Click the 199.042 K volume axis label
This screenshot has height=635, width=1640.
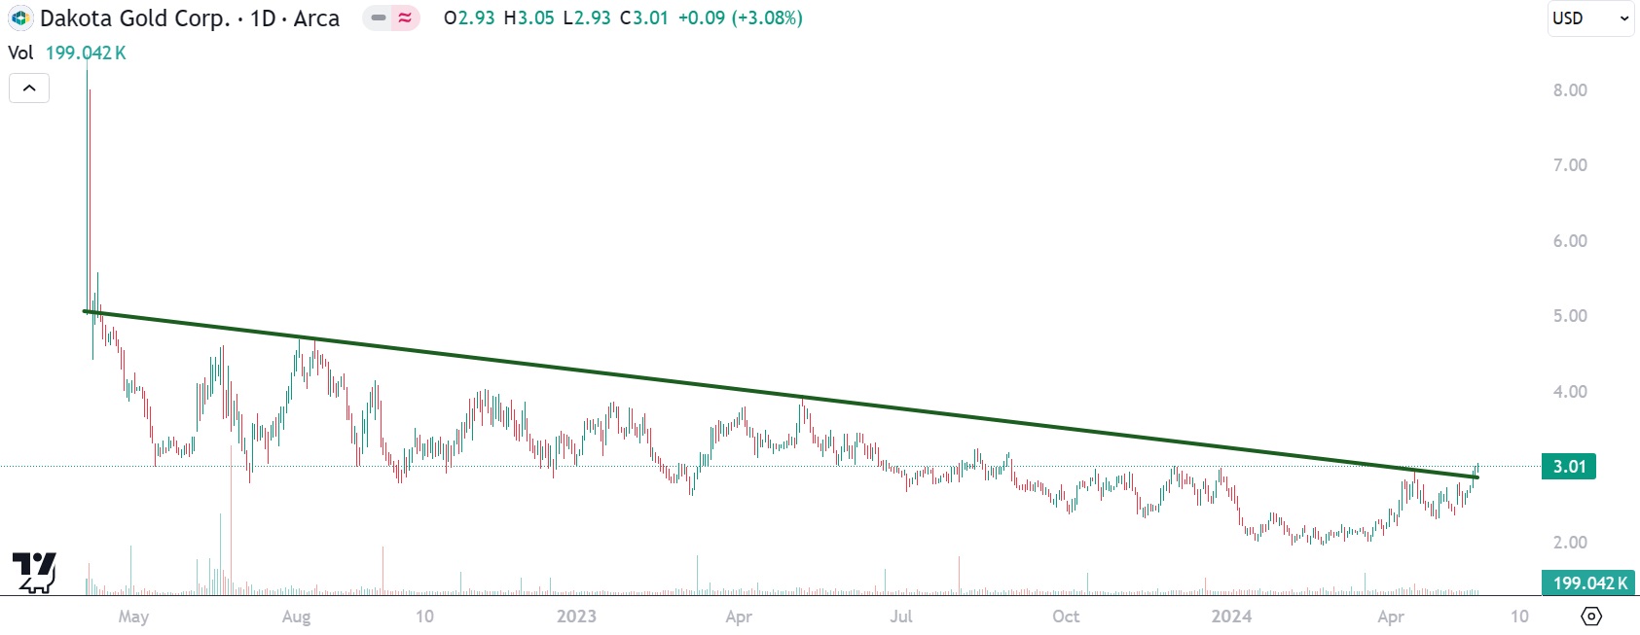click(x=1590, y=583)
